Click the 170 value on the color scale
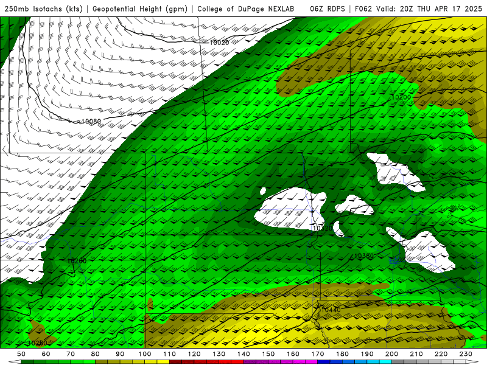The image size is (487, 365). coord(318,354)
